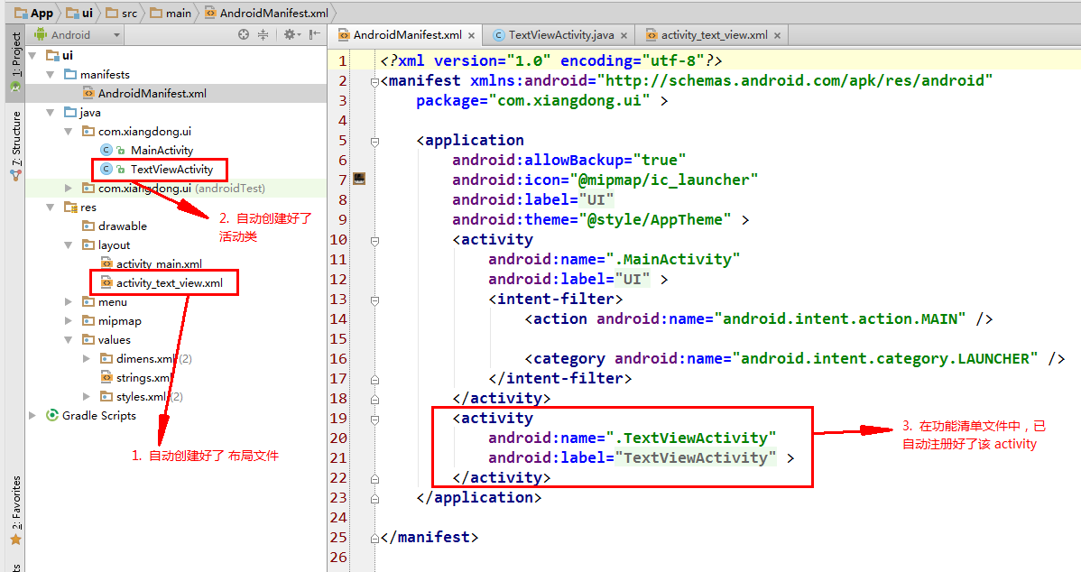Click App in the breadcrumb bar

[34, 13]
